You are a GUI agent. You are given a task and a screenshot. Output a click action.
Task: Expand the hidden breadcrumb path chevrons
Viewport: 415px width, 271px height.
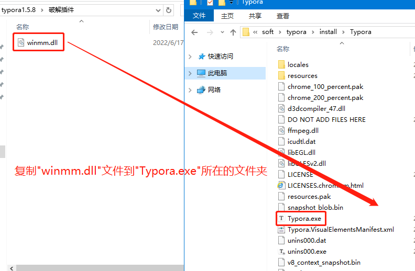pos(255,32)
